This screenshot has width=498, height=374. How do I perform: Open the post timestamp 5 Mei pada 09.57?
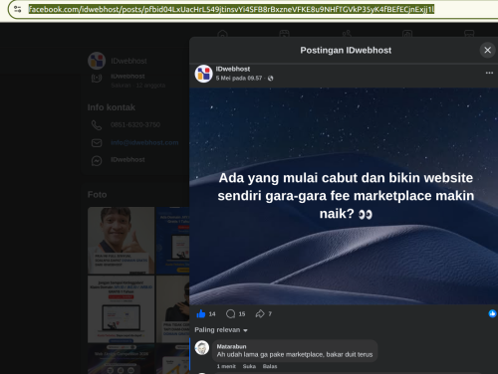tap(239, 79)
